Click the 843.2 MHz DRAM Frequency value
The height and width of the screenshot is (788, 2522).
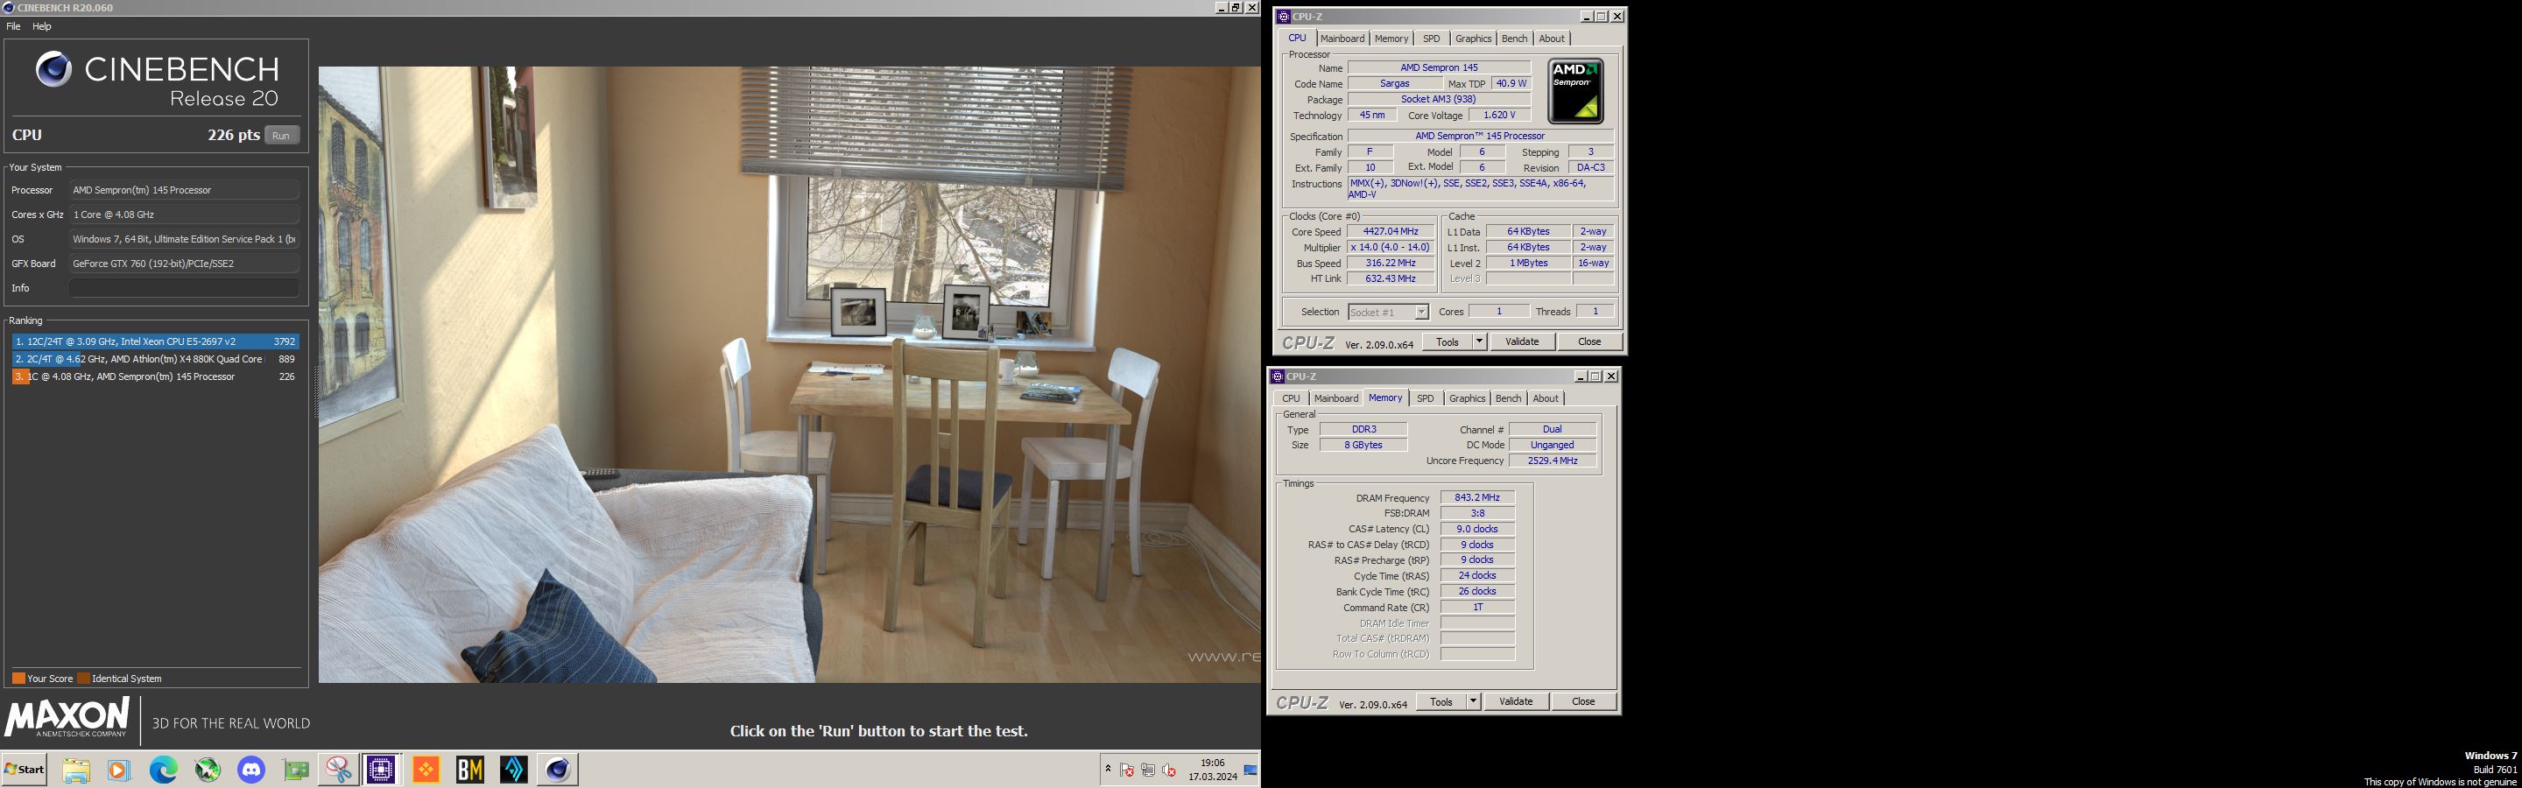[1477, 497]
